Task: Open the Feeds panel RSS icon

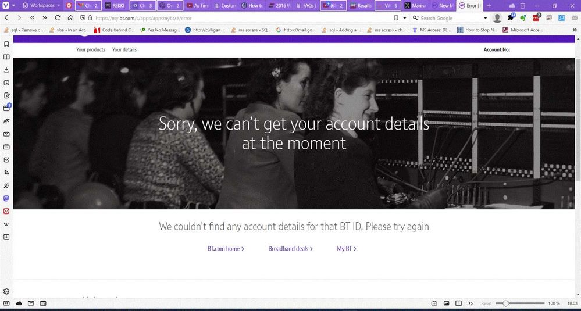Action: [x=6, y=173]
